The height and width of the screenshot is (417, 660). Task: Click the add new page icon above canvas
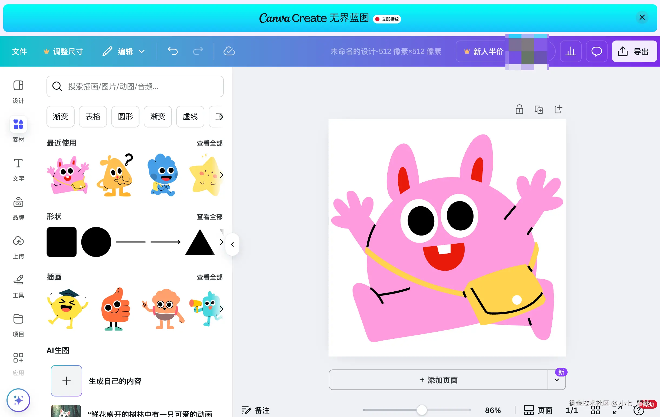click(558, 109)
